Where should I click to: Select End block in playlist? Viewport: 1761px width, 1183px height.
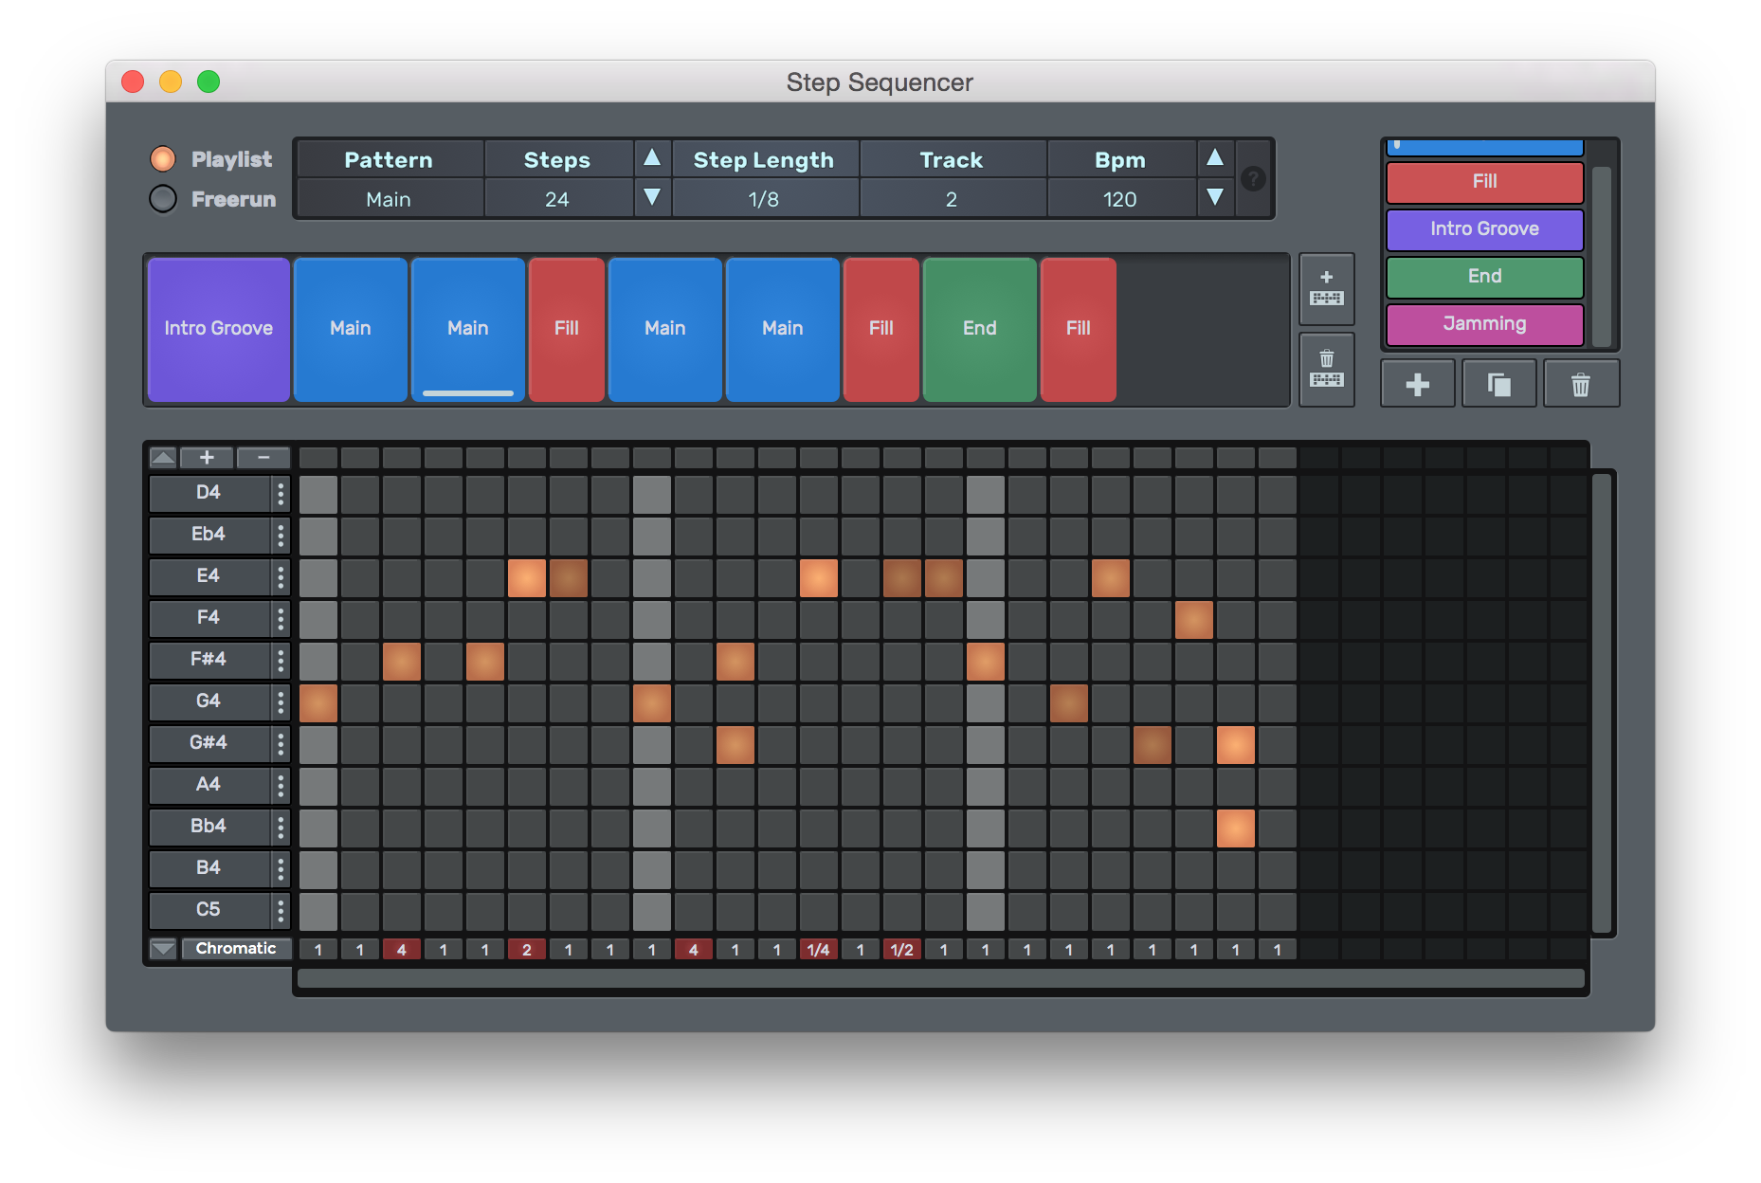coord(980,329)
